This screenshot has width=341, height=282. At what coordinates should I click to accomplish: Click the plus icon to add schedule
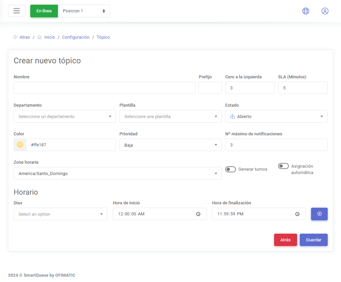click(319, 214)
